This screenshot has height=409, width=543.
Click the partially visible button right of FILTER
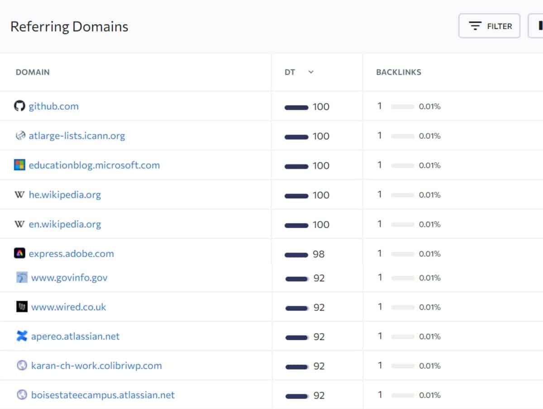[x=539, y=26]
